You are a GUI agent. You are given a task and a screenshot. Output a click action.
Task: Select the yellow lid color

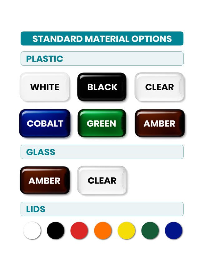click(126, 231)
